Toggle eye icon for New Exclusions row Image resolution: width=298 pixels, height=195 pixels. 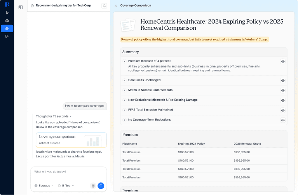coord(283,100)
